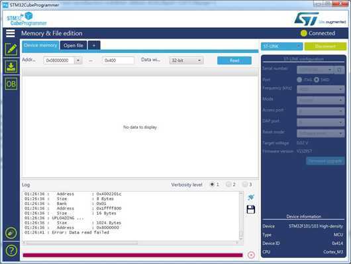Refresh the serial number list
Image resolution: width=351 pixels, height=264 pixels.
pyautogui.click(x=339, y=70)
